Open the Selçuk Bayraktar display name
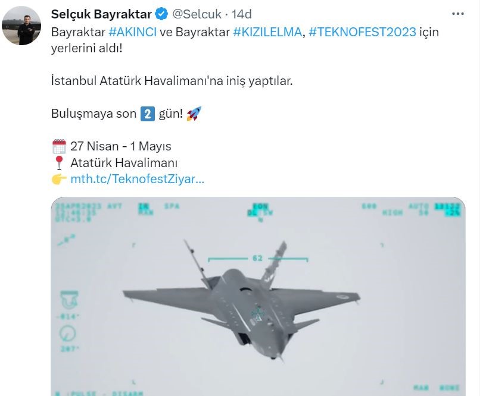 click(101, 14)
